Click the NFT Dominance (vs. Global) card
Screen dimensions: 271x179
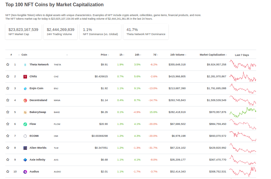[x=101, y=32]
